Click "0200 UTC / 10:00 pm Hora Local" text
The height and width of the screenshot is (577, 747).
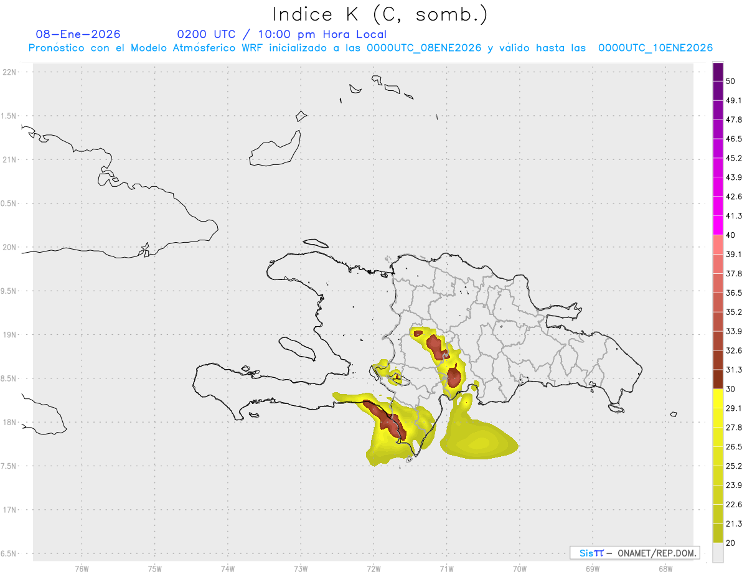[282, 34]
